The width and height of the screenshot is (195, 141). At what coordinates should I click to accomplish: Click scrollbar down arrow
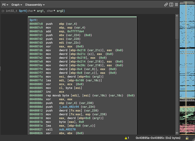pos(177,133)
